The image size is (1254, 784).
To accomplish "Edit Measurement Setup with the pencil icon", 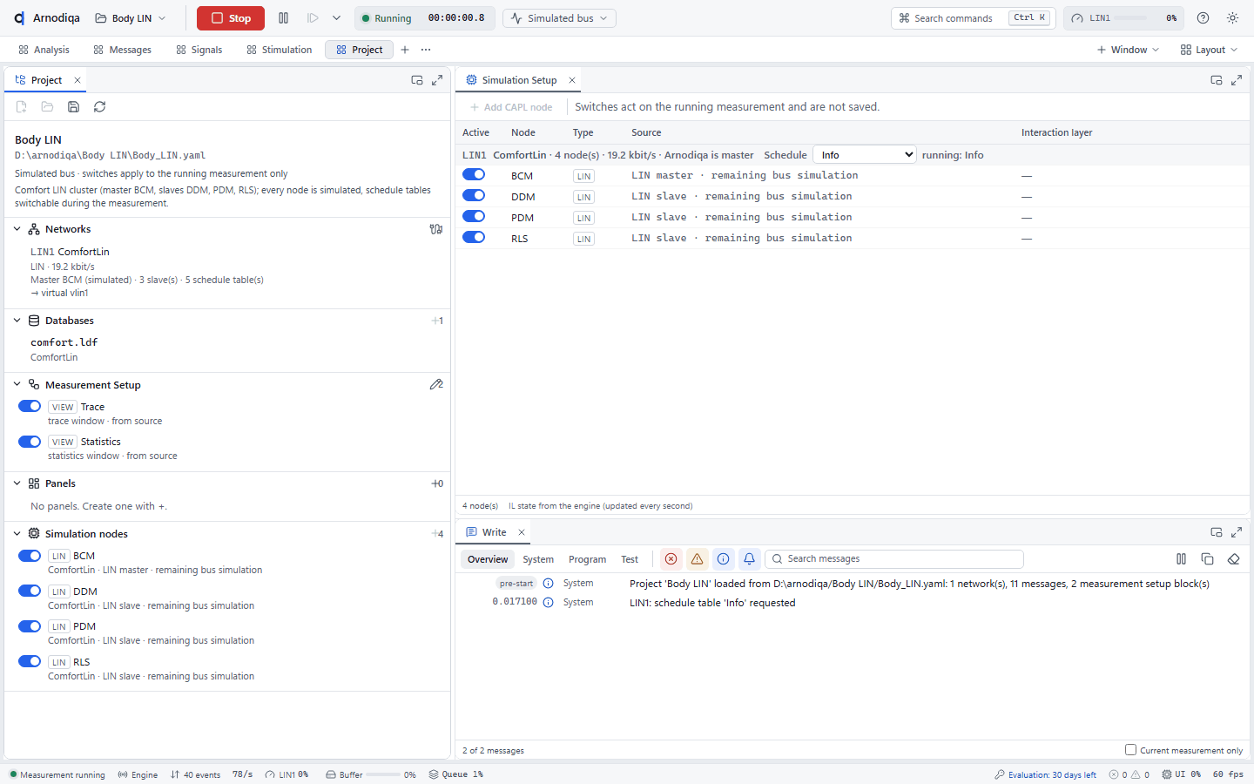I will 436,384.
